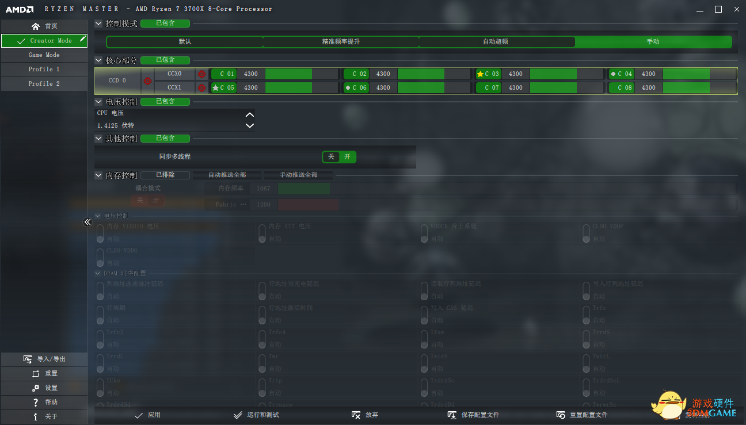
Task: Click the CCD 0 label button
Action: [x=117, y=81]
